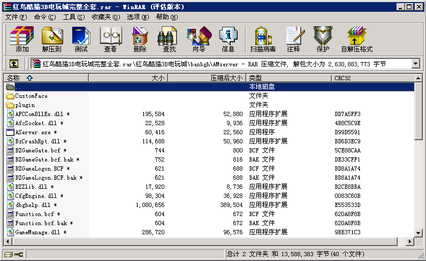Click the 测试 (Test) toolbar icon
Screen dimensions: 426x261
pyautogui.click(x=81, y=39)
